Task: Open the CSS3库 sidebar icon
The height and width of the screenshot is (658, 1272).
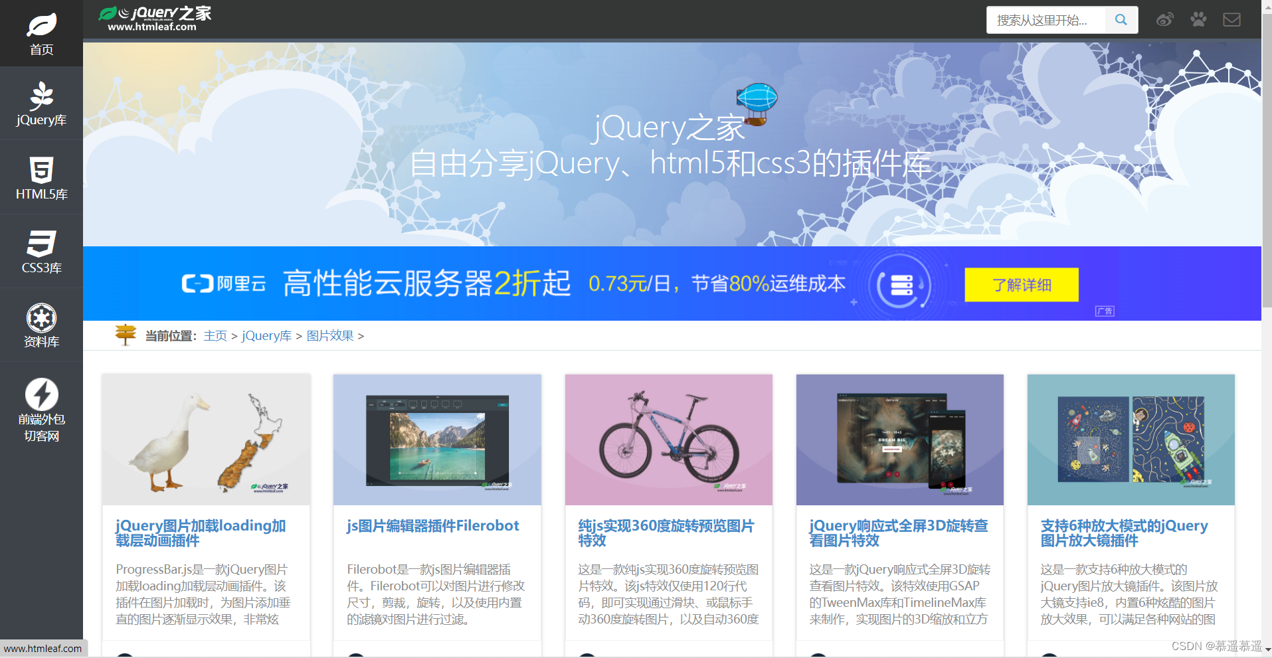Action: pyautogui.click(x=41, y=244)
